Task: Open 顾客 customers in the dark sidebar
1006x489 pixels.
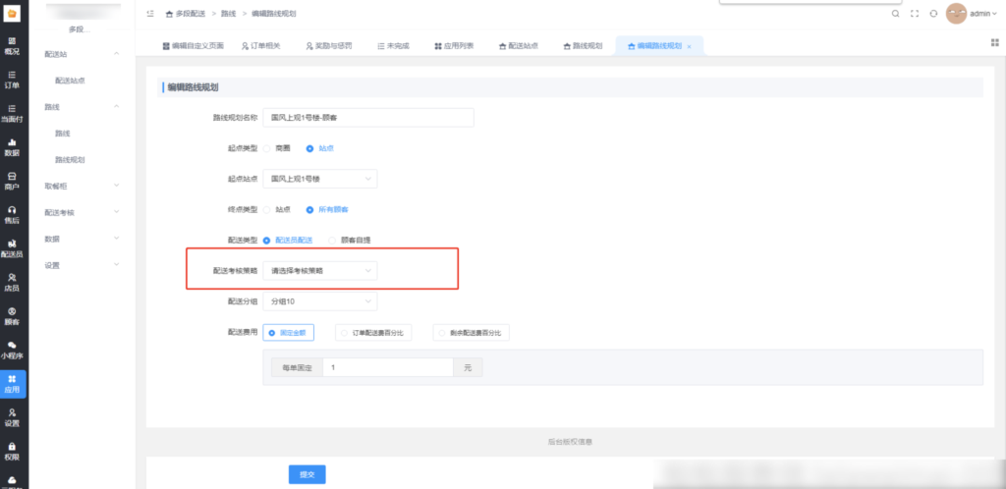Action: 12,316
